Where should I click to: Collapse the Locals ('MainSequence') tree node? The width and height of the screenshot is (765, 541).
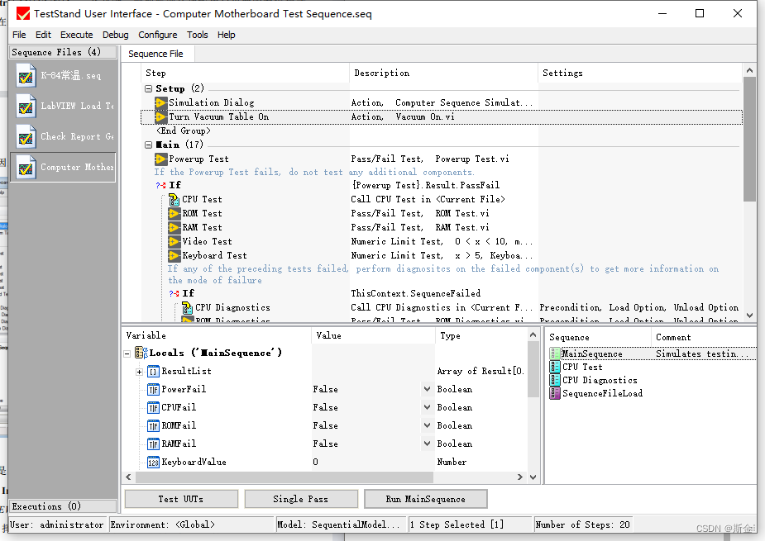click(127, 354)
